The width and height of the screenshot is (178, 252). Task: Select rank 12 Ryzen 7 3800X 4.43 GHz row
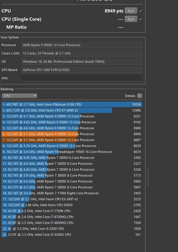(72, 169)
